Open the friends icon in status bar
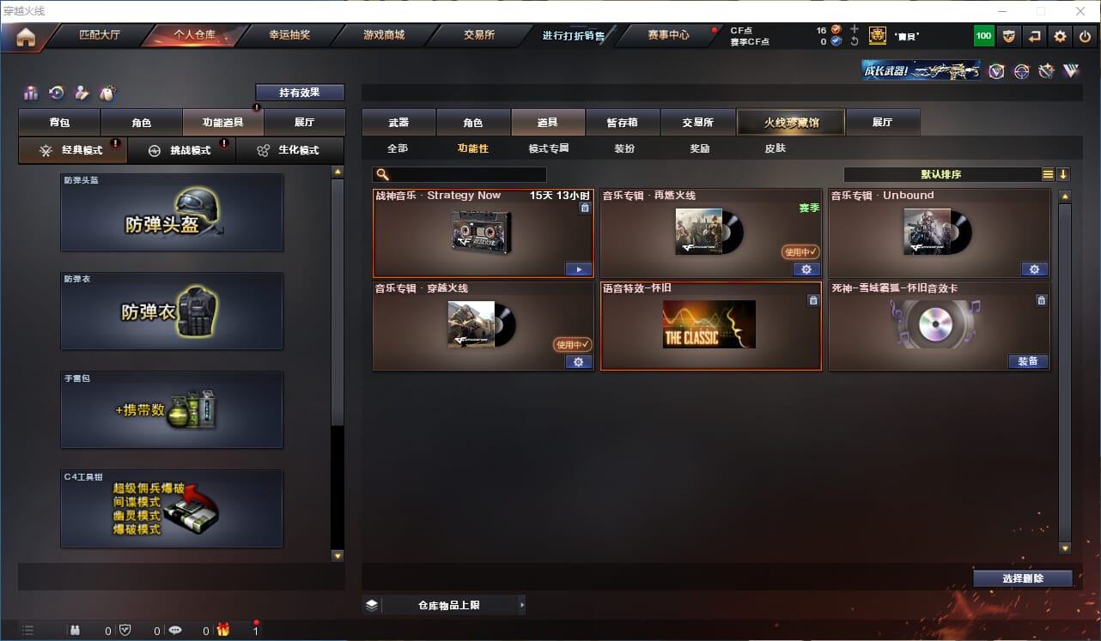Viewport: 1101px width, 641px height. click(75, 631)
